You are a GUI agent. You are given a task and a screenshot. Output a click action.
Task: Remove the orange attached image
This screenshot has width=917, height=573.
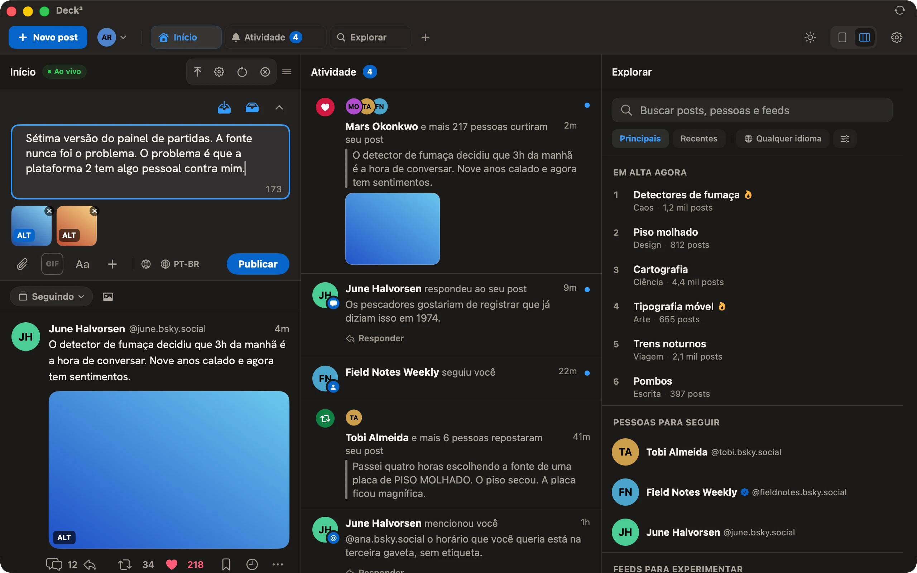click(94, 211)
